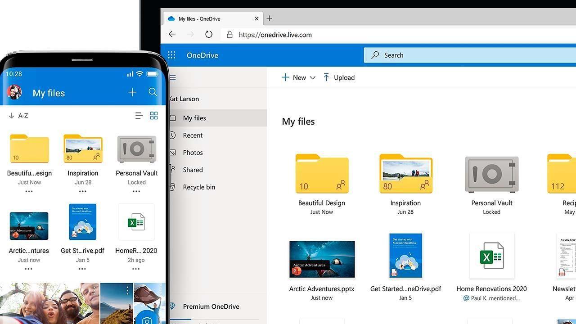Select Photos in the OneDrive sidebar
Screen dimensions: 576x324
point(193,153)
